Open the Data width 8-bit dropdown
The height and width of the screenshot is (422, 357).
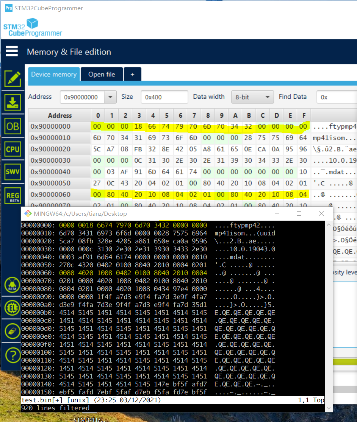252,97
